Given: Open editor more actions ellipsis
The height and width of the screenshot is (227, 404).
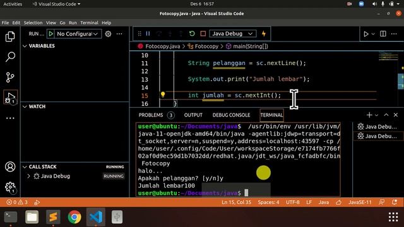Looking at the screenshot, I should point(394,33).
